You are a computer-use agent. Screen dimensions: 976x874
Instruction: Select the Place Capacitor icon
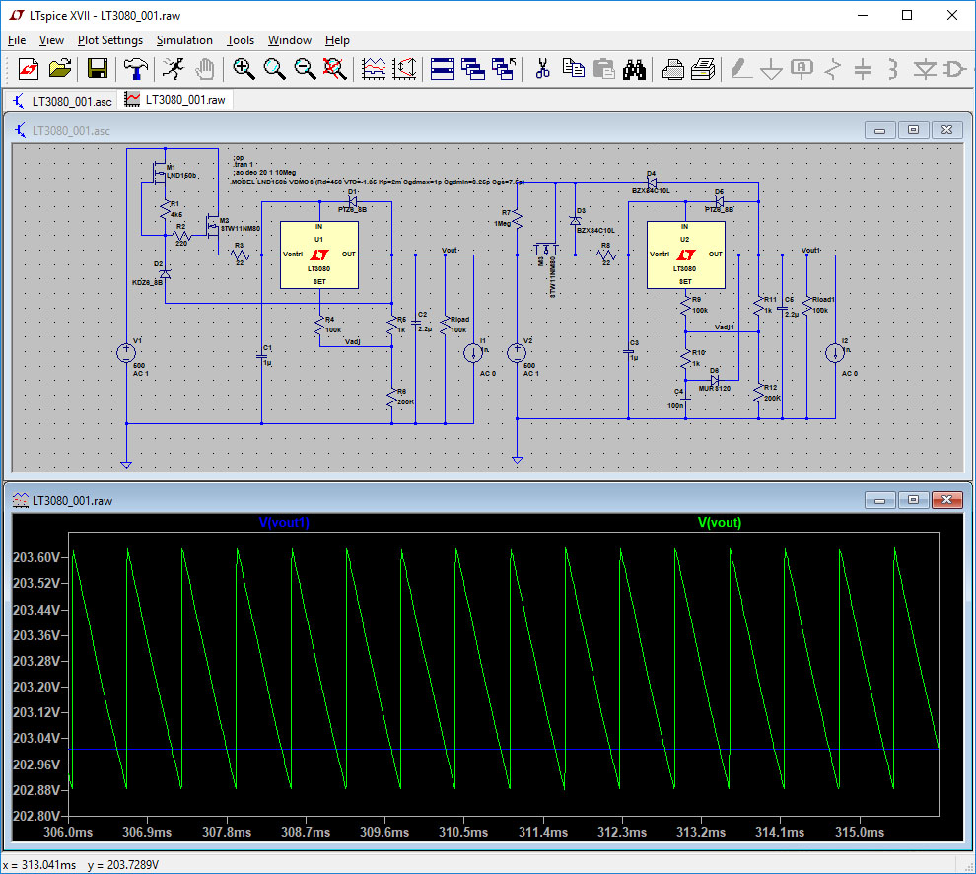[x=863, y=68]
